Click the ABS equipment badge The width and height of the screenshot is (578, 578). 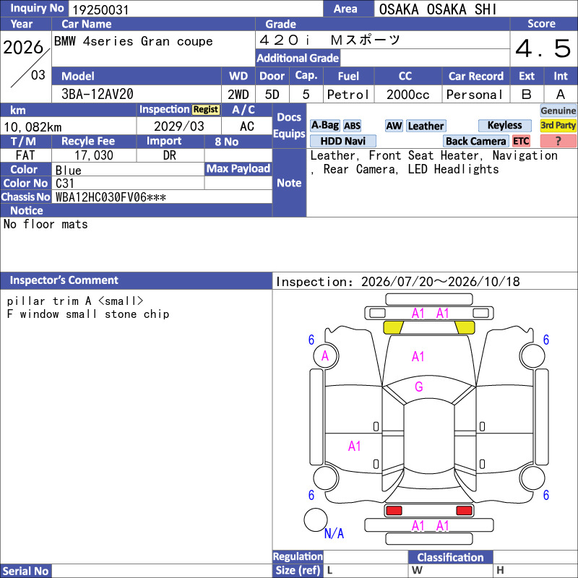(352, 126)
